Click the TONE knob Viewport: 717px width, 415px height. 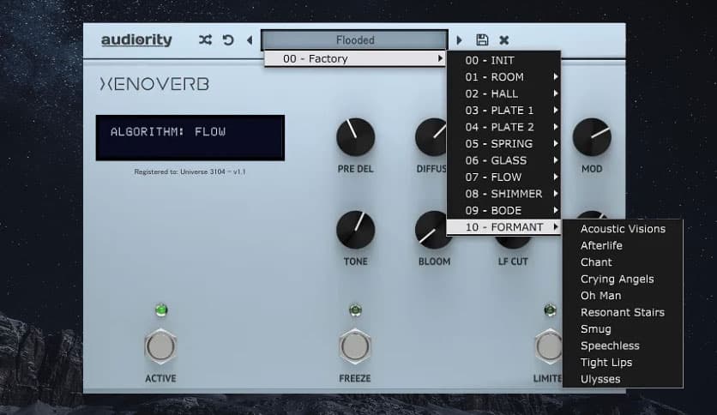tap(355, 230)
